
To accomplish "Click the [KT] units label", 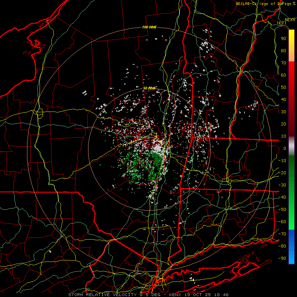I will (x=282, y=23).
